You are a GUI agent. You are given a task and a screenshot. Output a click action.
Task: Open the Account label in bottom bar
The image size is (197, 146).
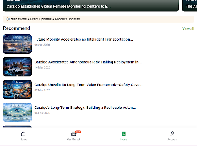[x=172, y=139]
